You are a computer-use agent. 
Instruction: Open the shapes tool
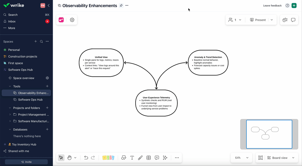pos(124,158)
